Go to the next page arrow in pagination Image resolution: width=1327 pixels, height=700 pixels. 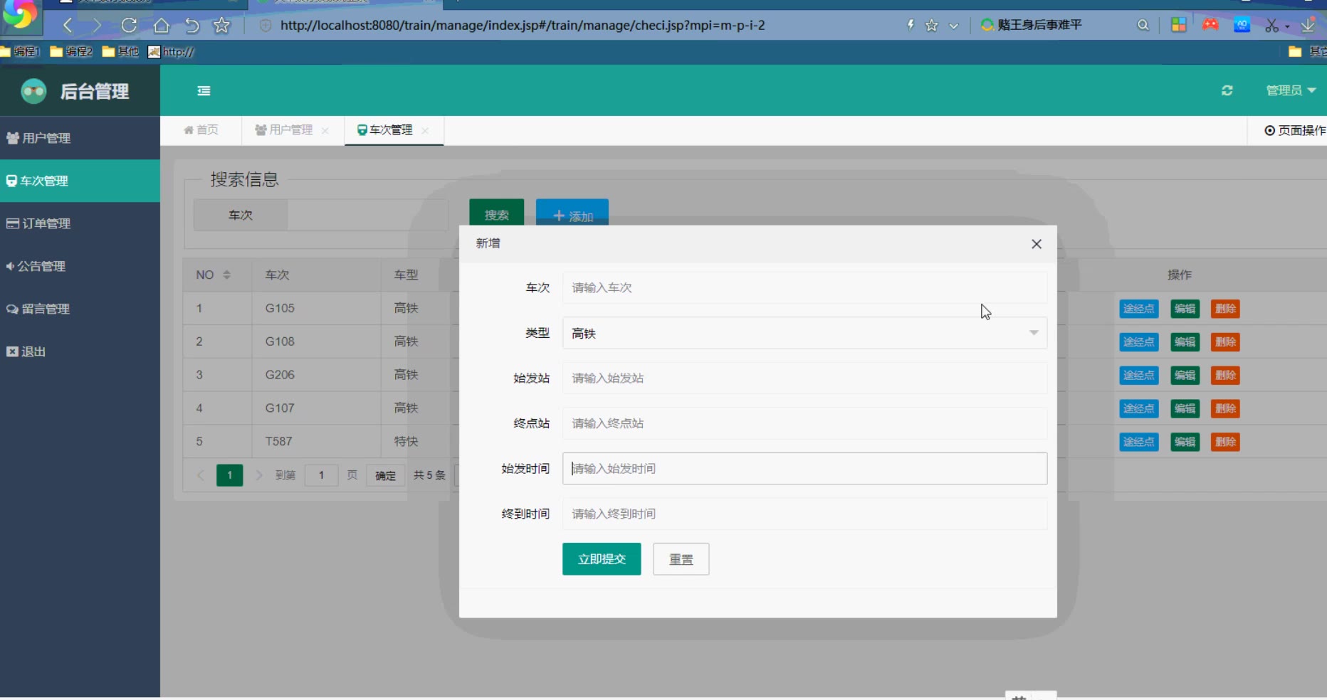259,475
